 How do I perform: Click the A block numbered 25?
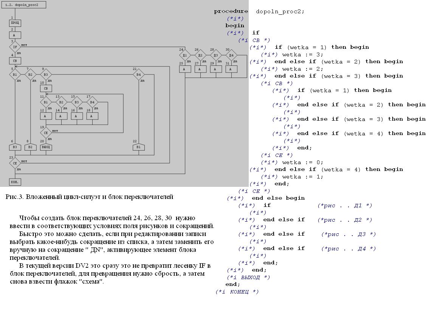(x=184, y=69)
